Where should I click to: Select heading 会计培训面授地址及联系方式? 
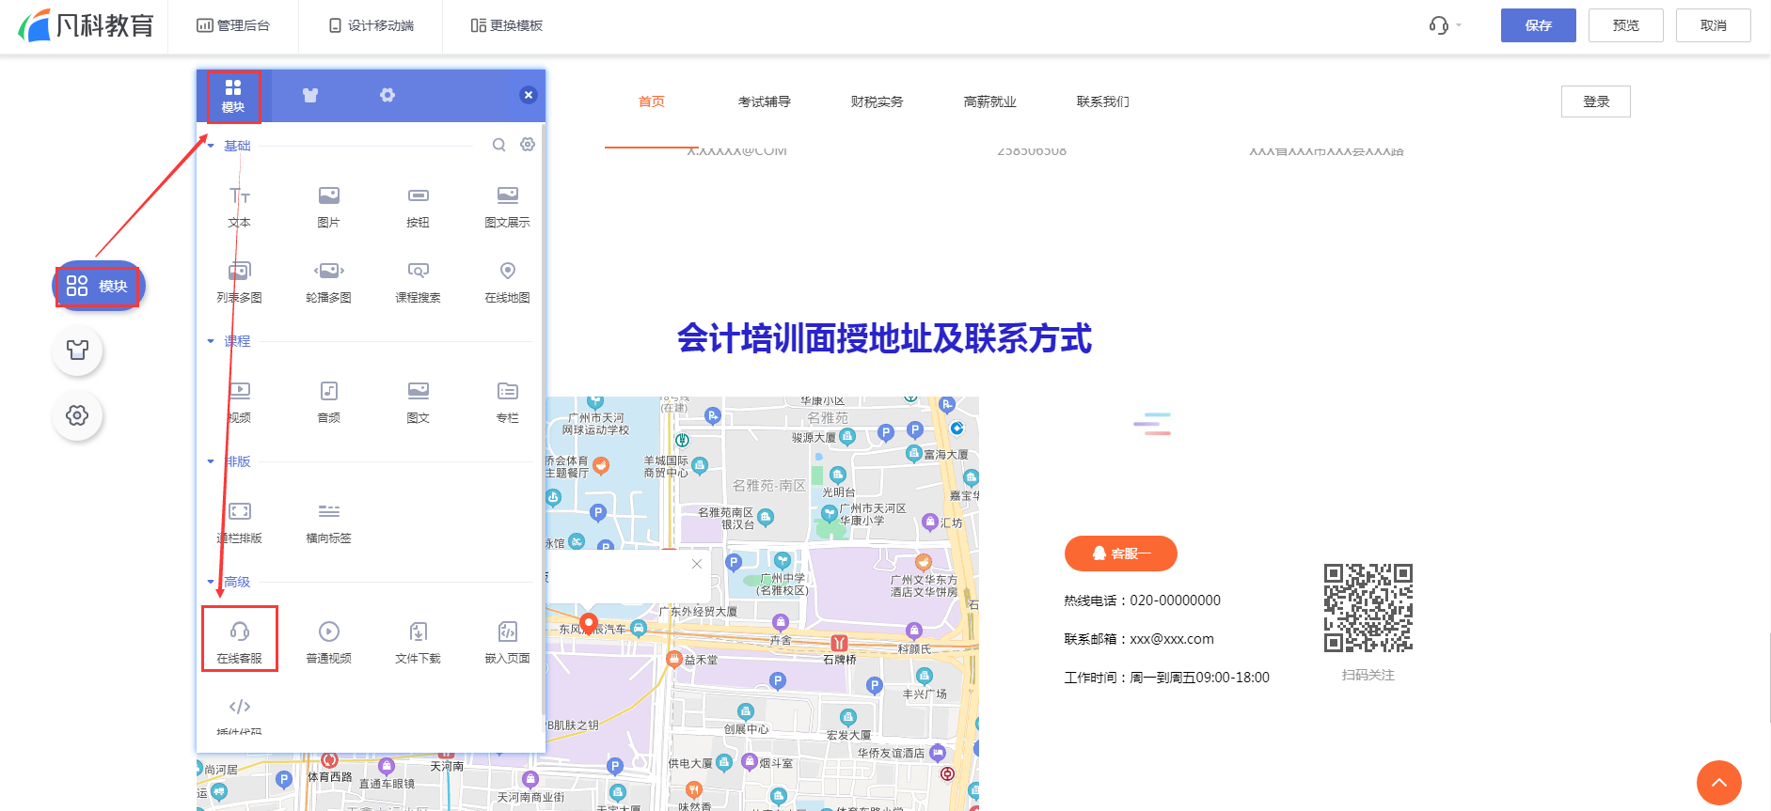pos(884,338)
